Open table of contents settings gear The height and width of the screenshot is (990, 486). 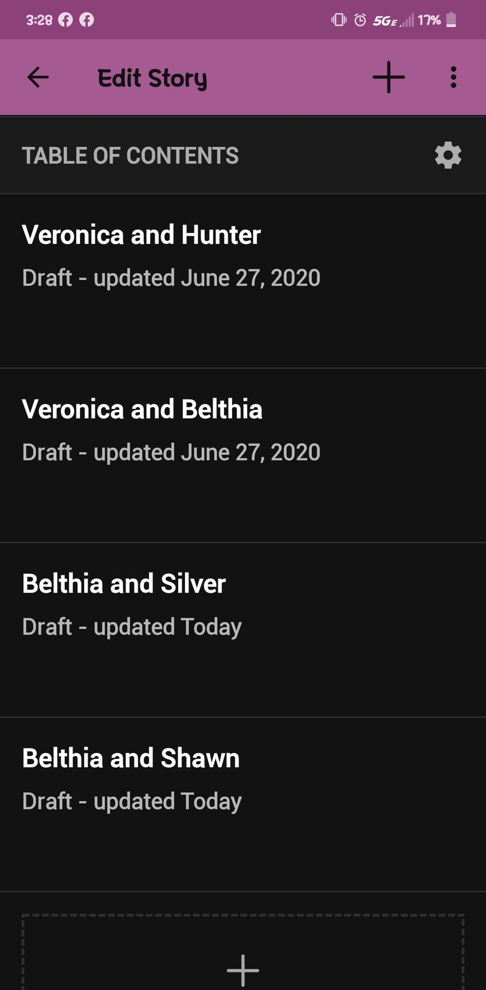448,155
